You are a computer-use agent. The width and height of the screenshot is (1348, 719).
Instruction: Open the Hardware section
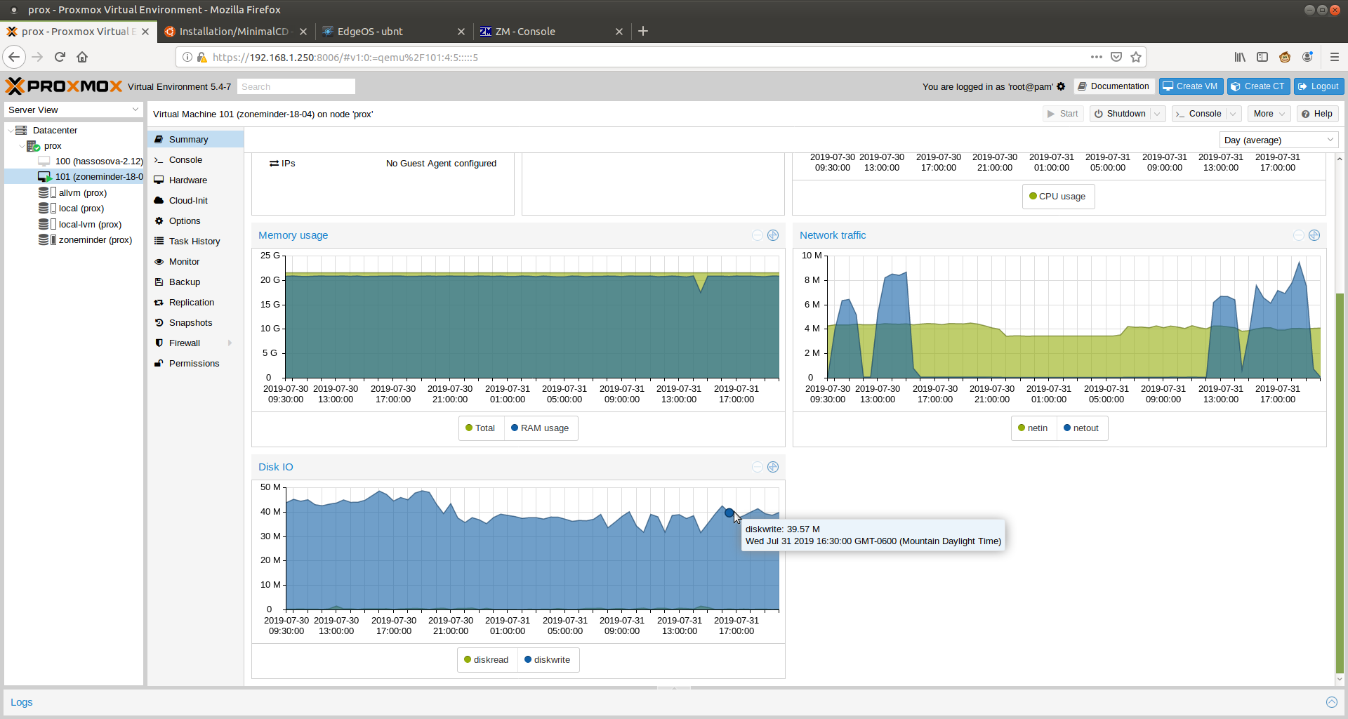tap(196, 180)
